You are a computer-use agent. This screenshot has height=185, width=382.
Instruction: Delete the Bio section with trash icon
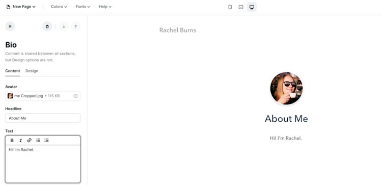pyautogui.click(x=47, y=27)
